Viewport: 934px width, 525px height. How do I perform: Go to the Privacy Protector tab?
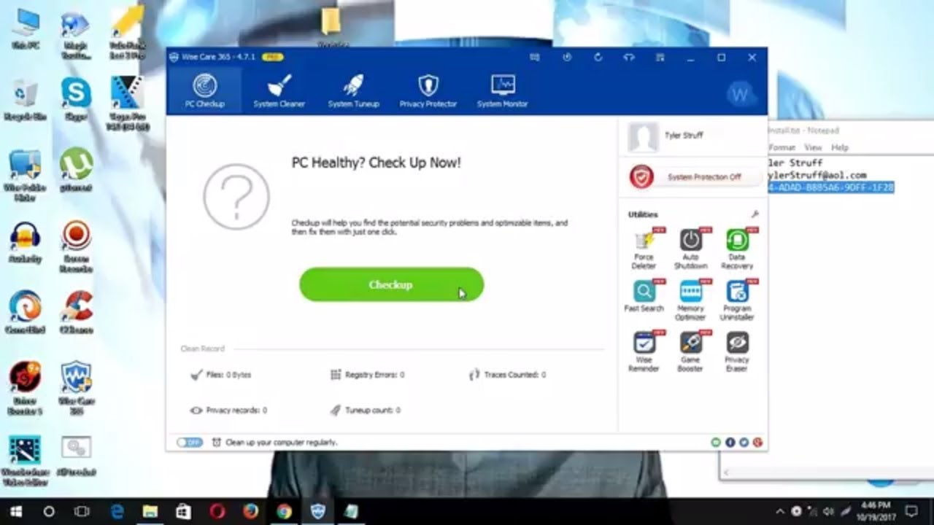pyautogui.click(x=428, y=91)
